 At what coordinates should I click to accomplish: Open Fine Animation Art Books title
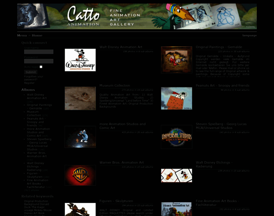(217, 203)
